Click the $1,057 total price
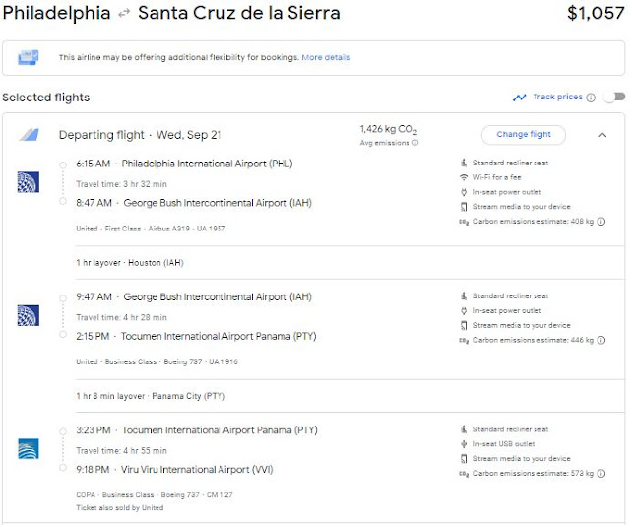The width and height of the screenshot is (630, 525). click(596, 14)
